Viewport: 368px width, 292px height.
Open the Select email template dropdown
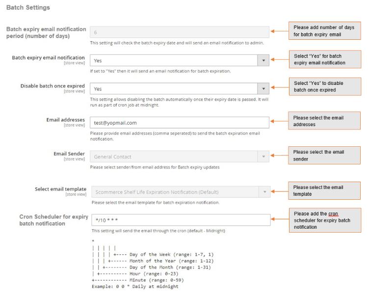pyautogui.click(x=181, y=192)
